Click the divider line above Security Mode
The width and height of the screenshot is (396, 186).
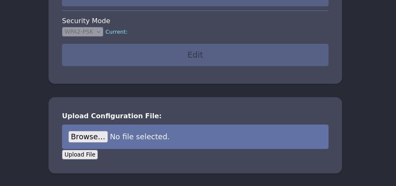tap(195, 11)
